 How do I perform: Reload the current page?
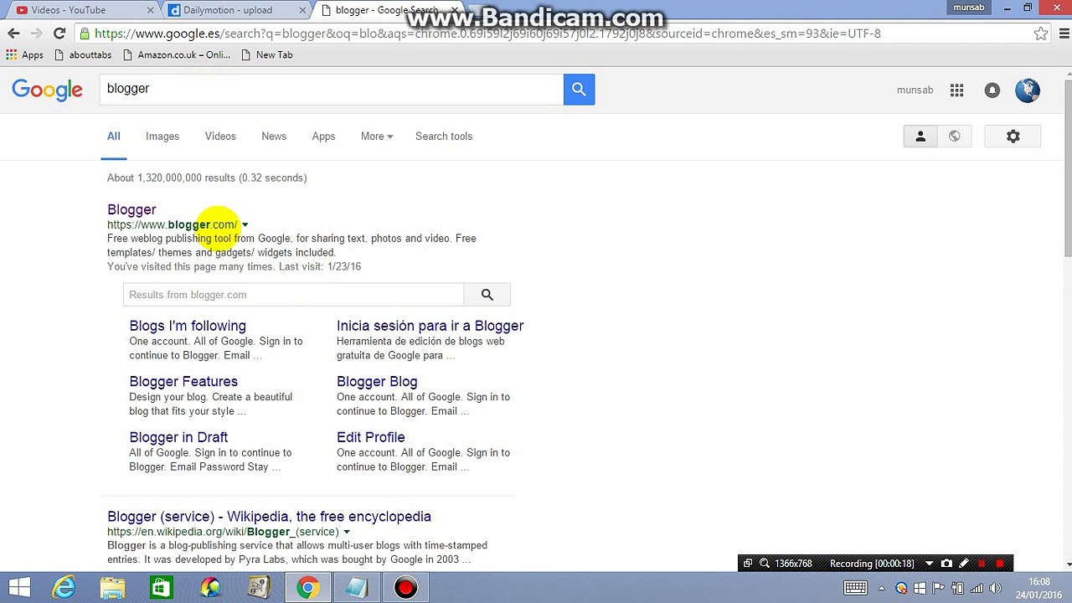[59, 33]
